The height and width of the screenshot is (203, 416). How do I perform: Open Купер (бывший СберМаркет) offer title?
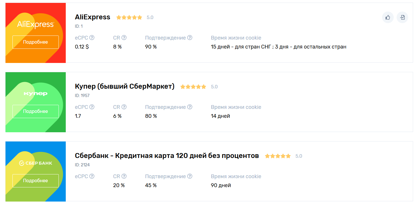125,86
